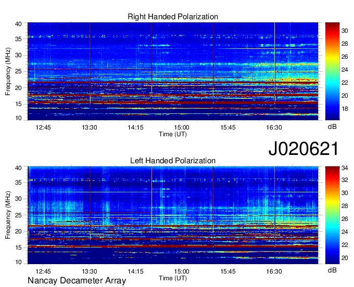Click "20" value on Left Handed colorbar scale
The height and width of the screenshot is (287, 354).
(x=345, y=258)
